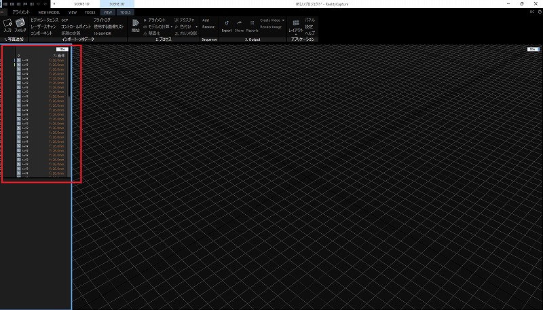The height and width of the screenshot is (310, 543).
Task: Click コントロールポイント (Control points)
Action: click(76, 27)
